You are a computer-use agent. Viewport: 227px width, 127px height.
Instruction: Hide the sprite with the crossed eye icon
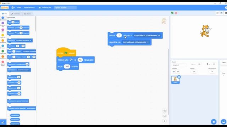coord(178,72)
